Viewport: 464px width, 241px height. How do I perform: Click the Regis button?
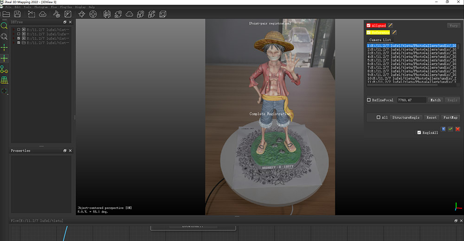point(452,100)
